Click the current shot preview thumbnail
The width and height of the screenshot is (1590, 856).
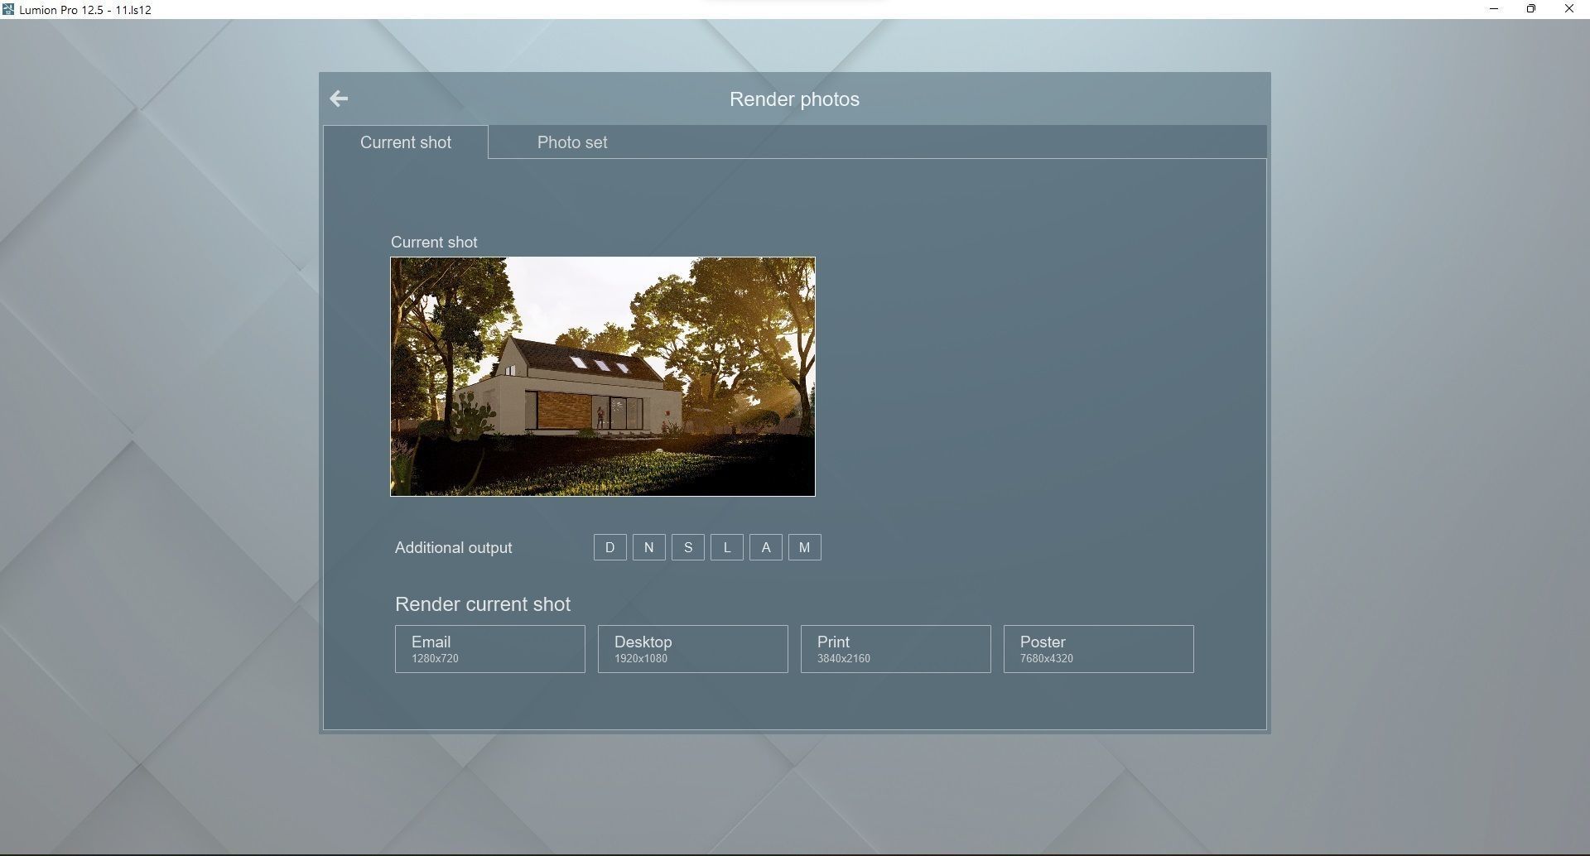(x=603, y=377)
